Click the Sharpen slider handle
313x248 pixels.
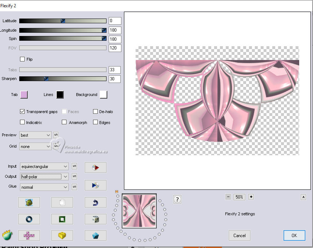coord(46,79)
